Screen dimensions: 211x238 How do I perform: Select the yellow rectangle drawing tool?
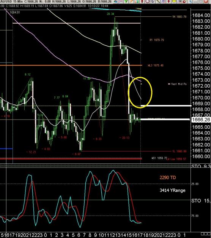click(x=174, y=2)
